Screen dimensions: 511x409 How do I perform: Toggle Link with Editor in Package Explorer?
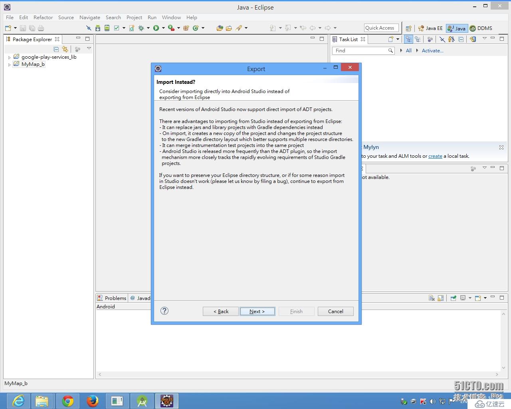[x=65, y=49]
